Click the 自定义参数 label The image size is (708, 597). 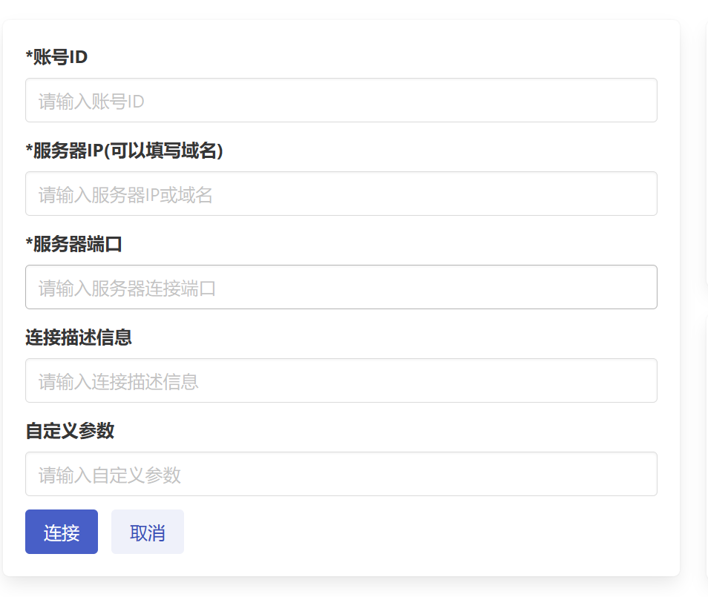(x=70, y=431)
